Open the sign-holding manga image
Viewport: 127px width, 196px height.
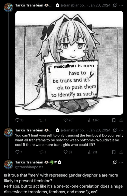coord(69,63)
